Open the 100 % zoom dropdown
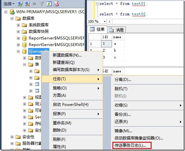Screen dimensions: 185x151 104,21
